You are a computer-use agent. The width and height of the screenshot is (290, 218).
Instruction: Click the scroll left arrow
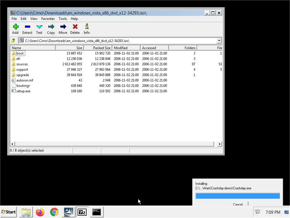pyautogui.click(x=12, y=144)
